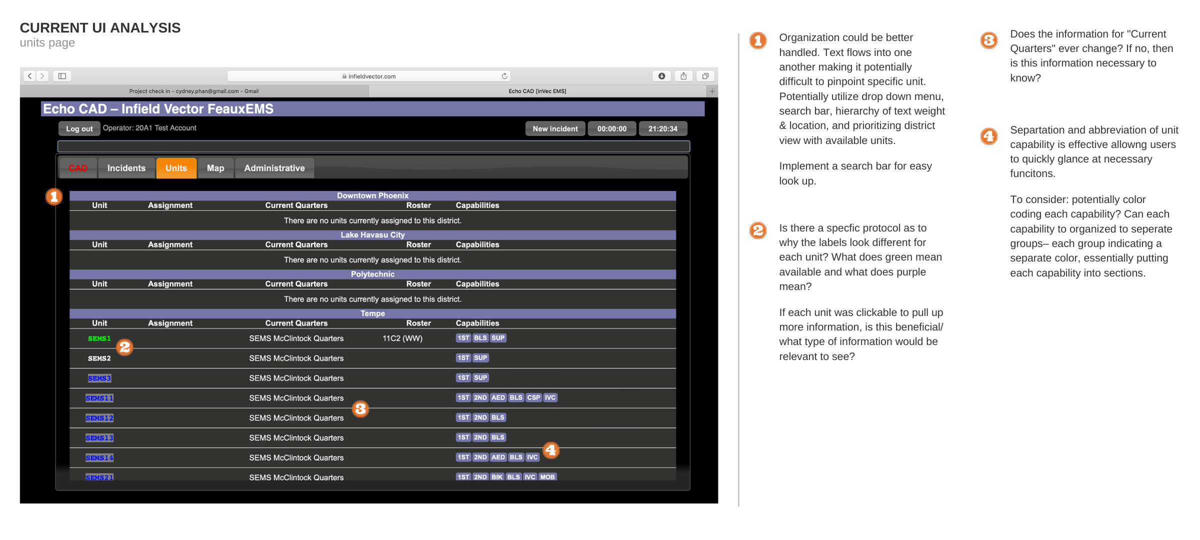Open the Map tab
This screenshot has width=1200, height=540.
point(215,168)
